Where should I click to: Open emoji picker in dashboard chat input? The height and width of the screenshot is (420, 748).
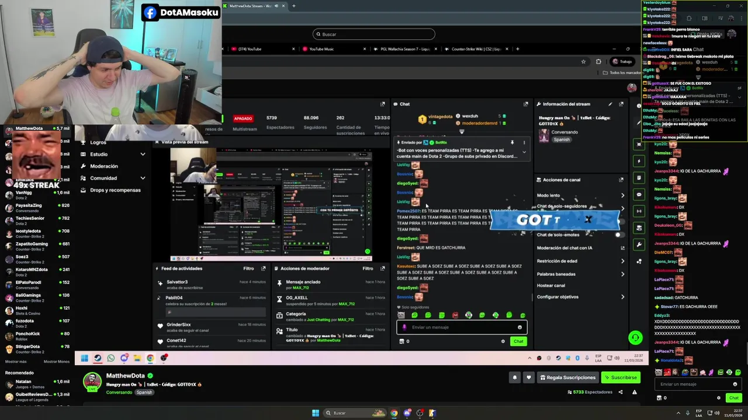coord(520,327)
